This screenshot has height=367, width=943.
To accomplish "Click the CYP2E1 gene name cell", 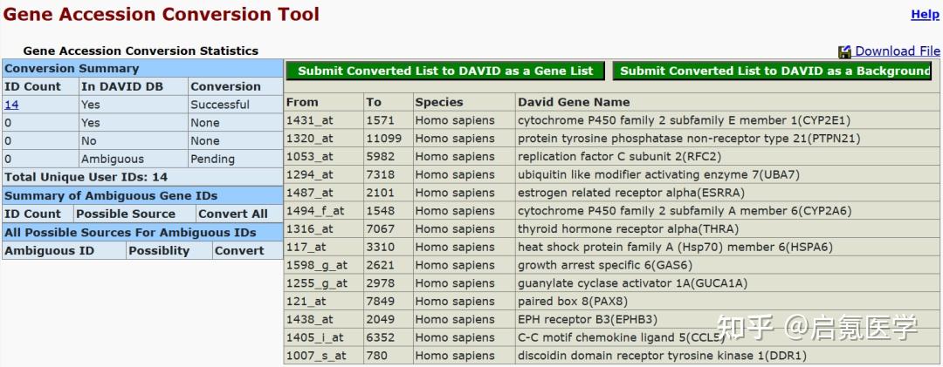I will pos(684,120).
